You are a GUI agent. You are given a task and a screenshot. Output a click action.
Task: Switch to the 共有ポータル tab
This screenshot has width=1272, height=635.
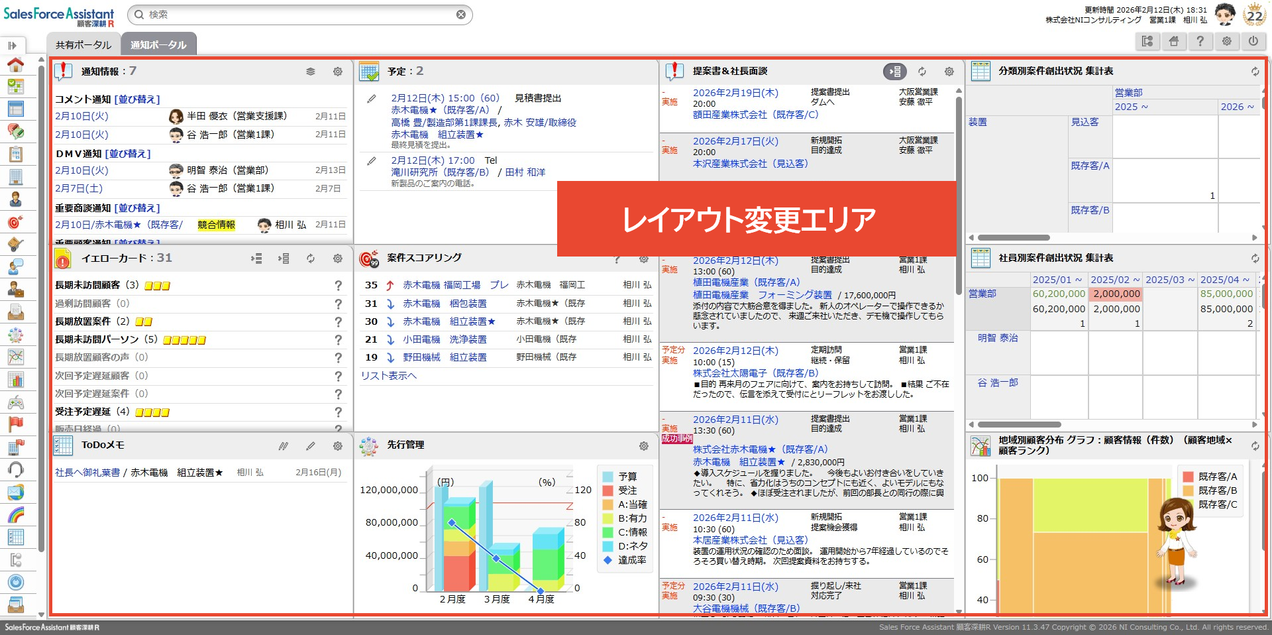pyautogui.click(x=83, y=45)
